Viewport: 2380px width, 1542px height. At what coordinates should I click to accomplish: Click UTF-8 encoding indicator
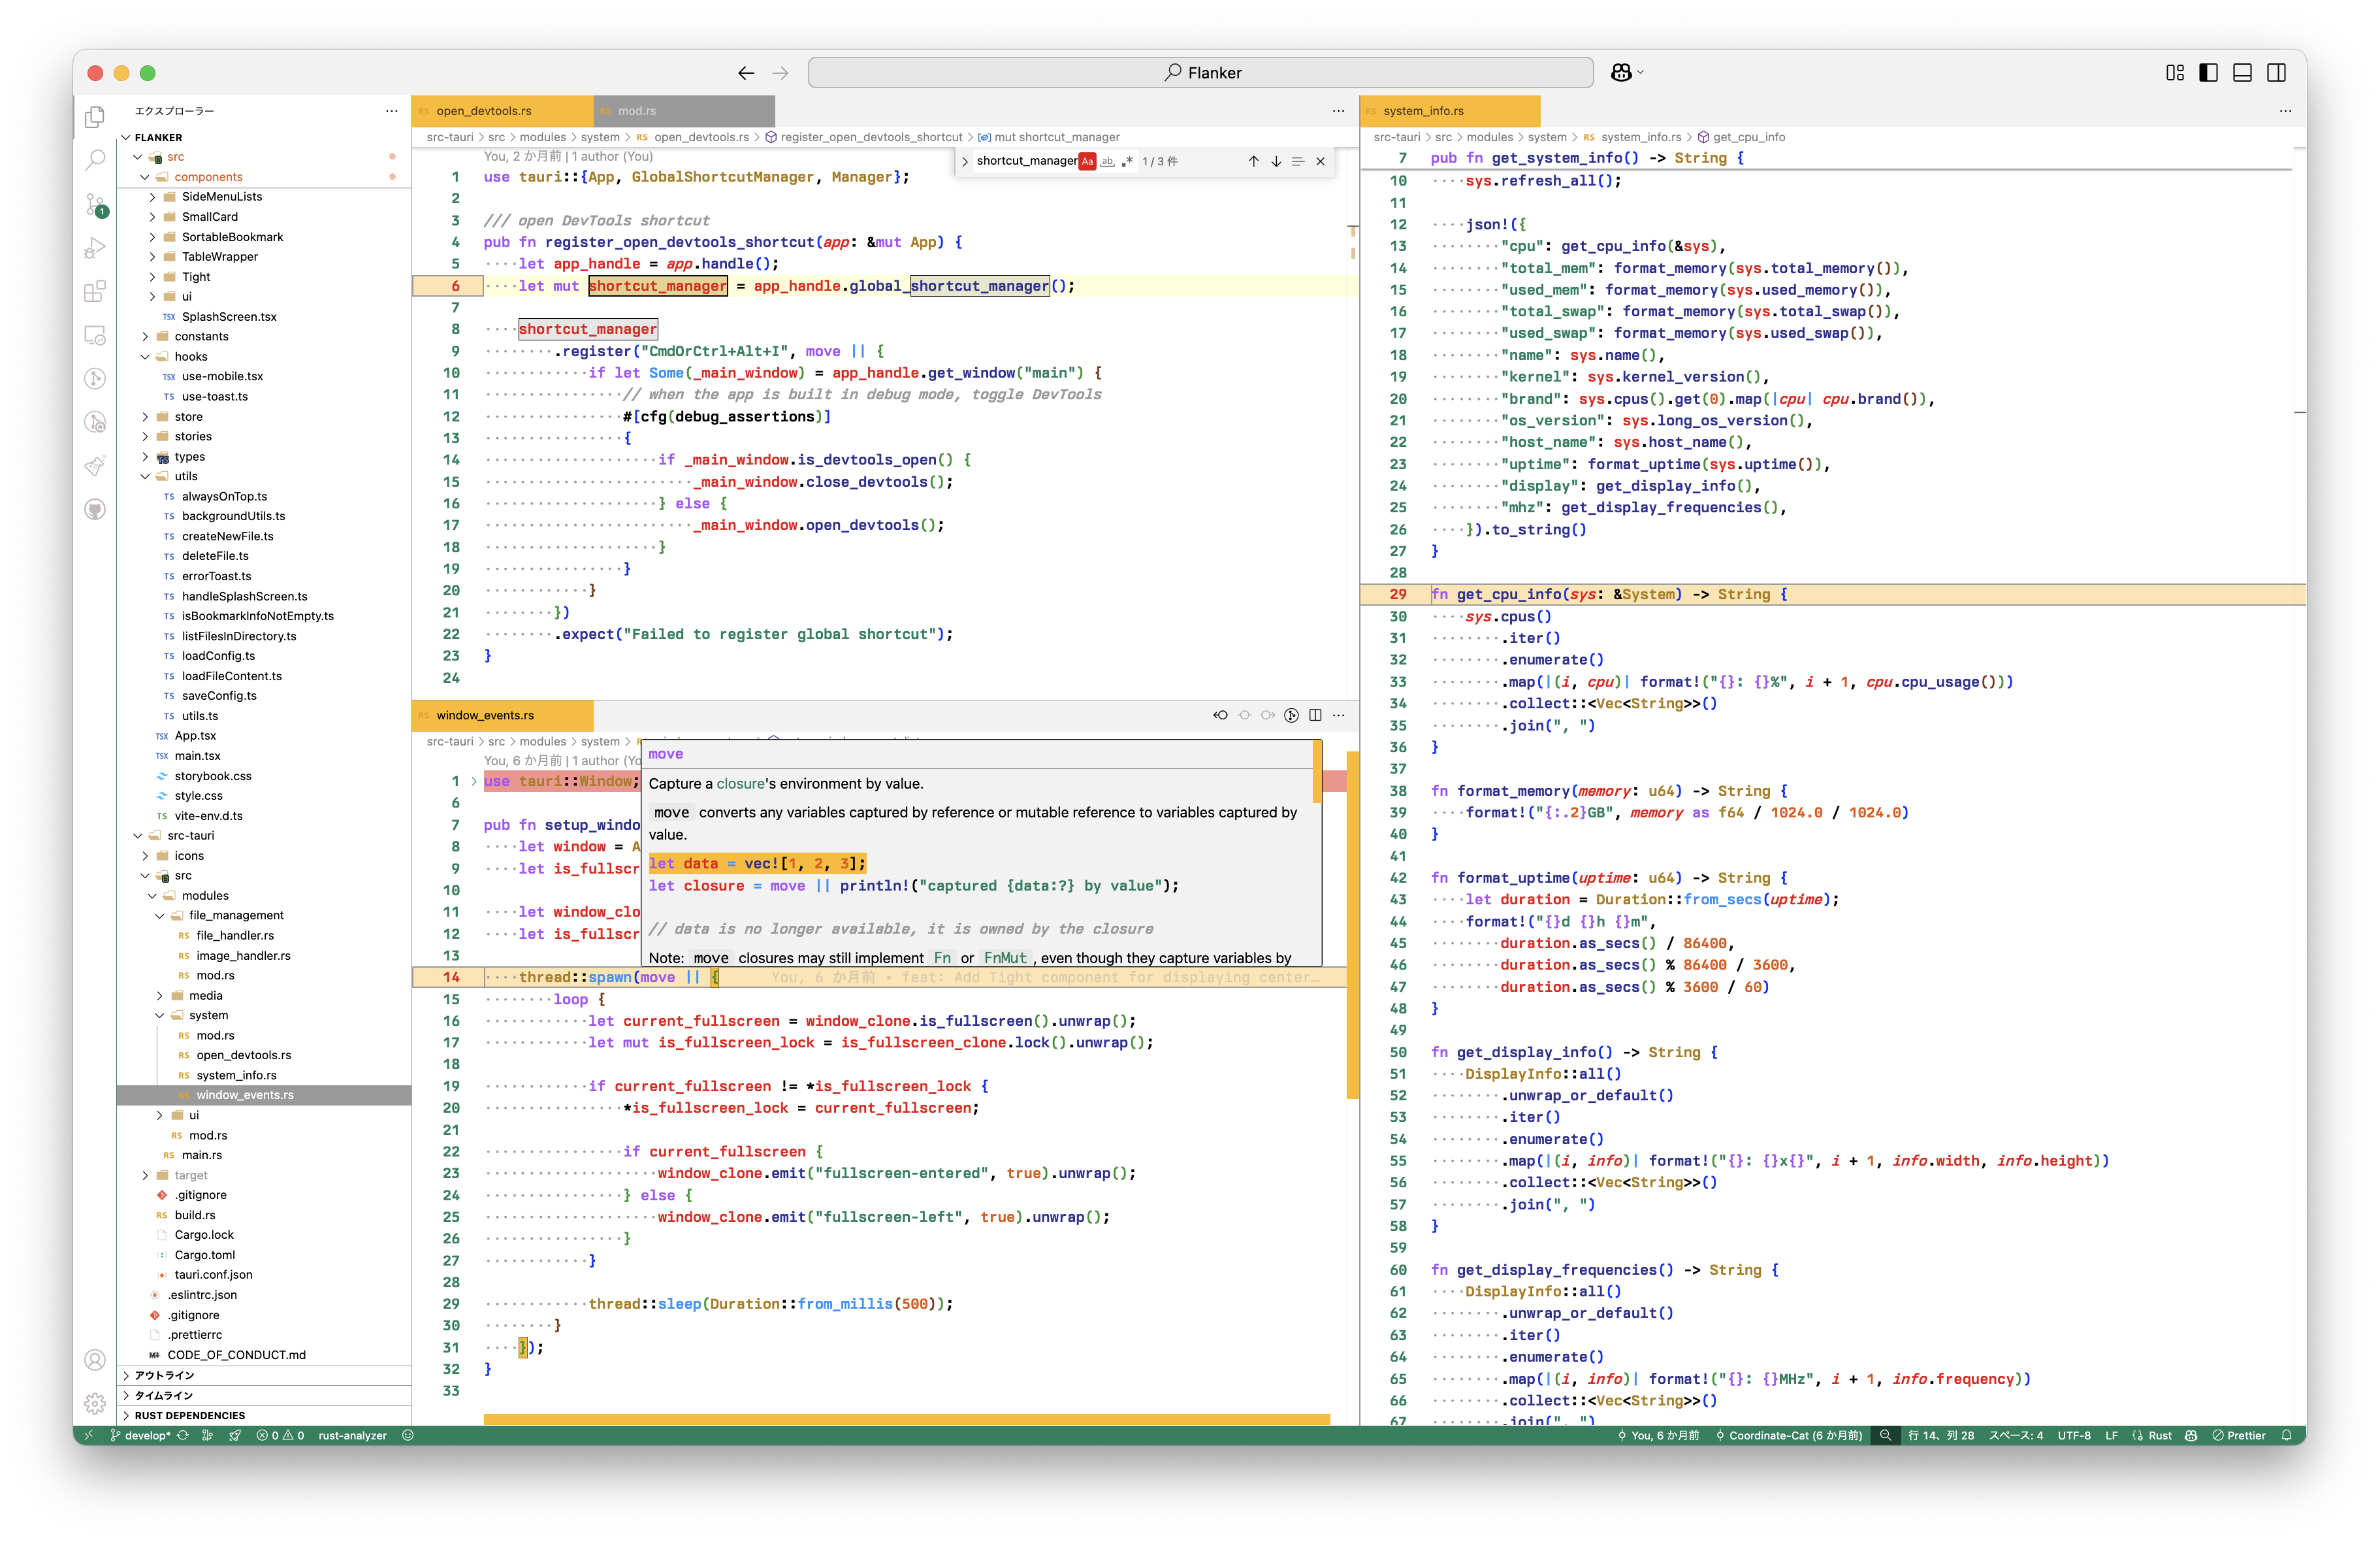(2074, 1435)
